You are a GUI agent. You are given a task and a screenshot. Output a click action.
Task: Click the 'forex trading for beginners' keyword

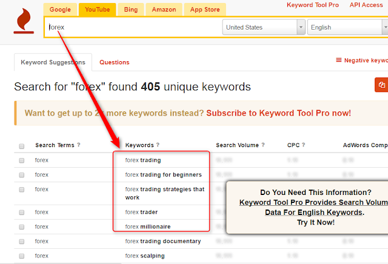point(163,175)
